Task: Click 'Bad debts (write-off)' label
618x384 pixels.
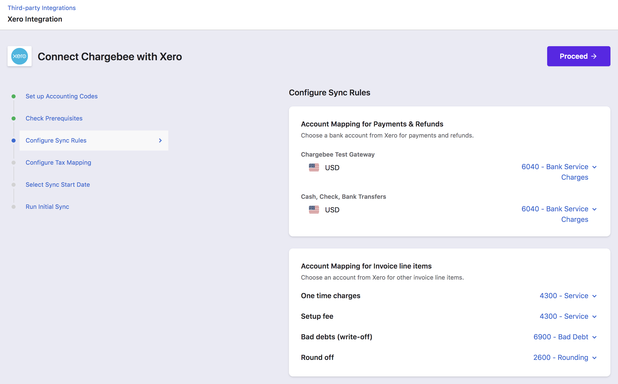Action: (337, 337)
